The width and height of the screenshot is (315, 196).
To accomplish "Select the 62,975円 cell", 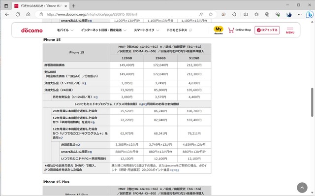I will click(x=127, y=133).
